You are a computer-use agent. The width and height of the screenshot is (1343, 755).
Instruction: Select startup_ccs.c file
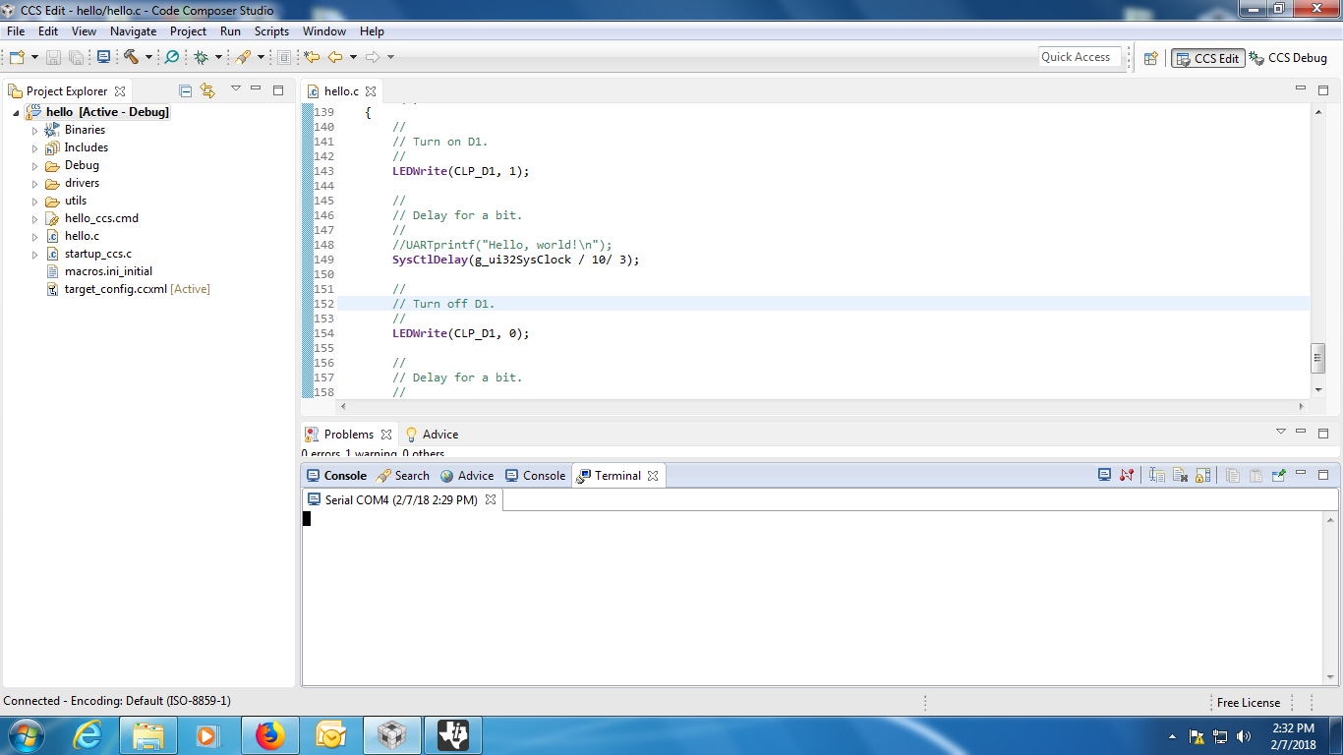97,254
